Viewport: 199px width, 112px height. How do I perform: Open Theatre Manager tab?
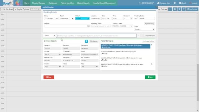[x=39, y=3]
